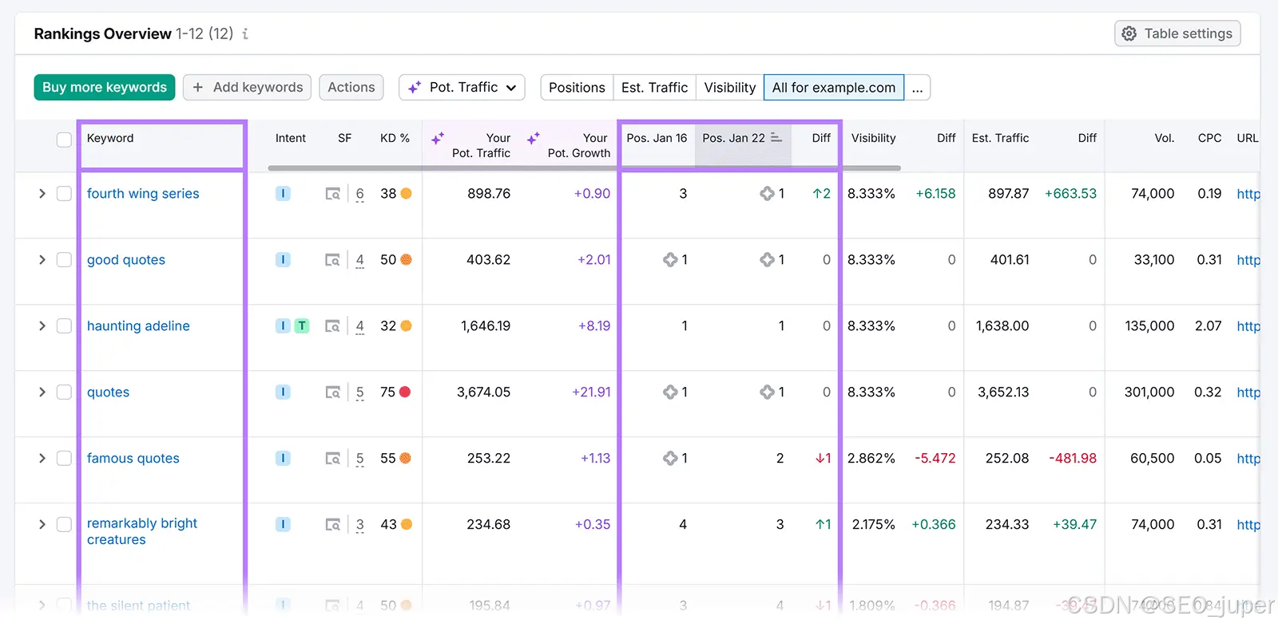Click SERP features icon for famous quotes

coord(333,459)
